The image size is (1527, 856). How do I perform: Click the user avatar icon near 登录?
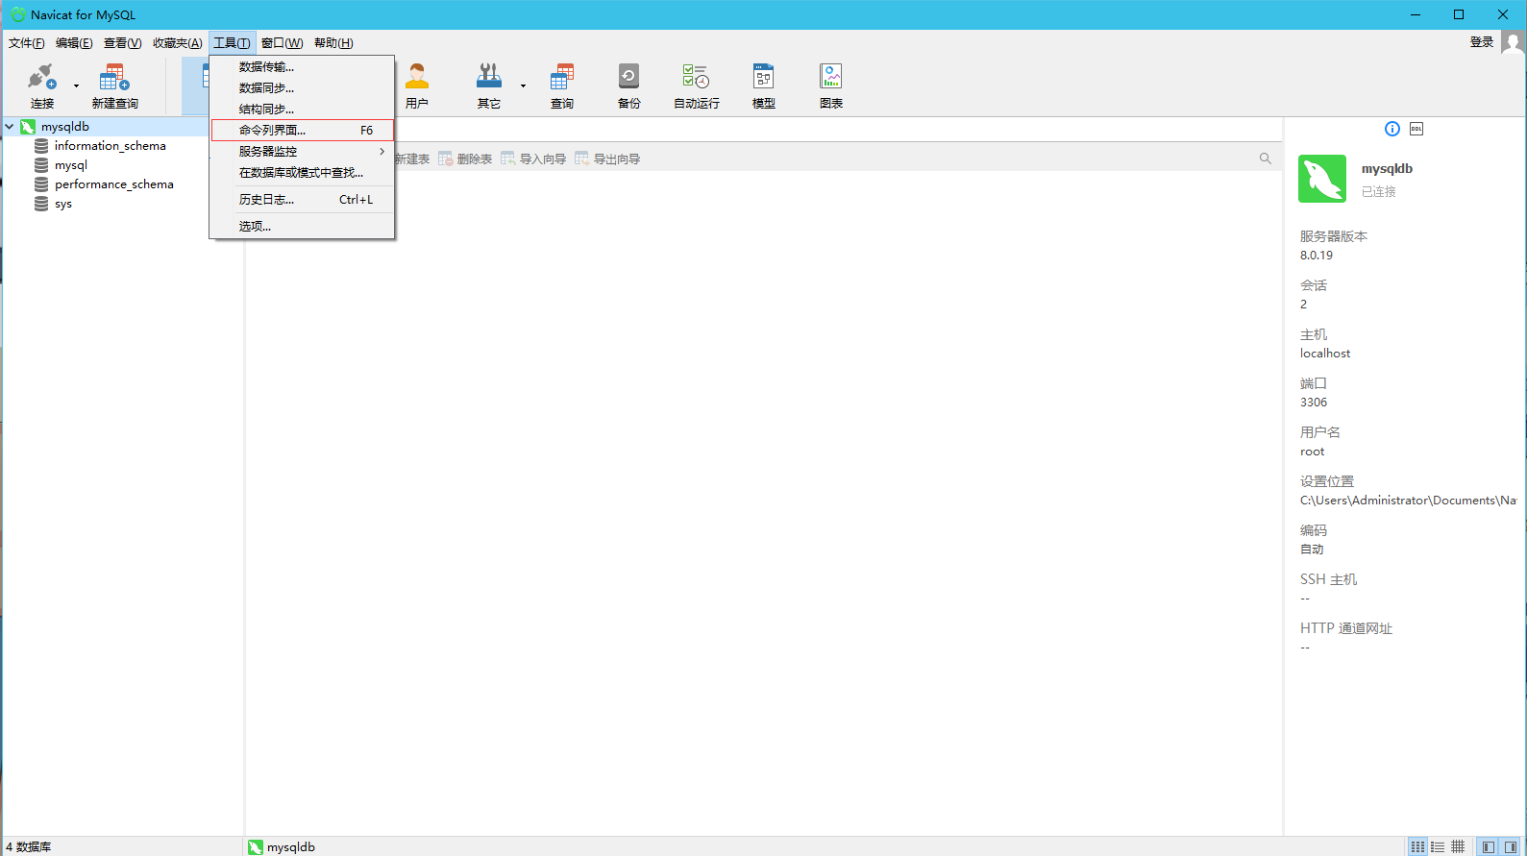point(1514,43)
